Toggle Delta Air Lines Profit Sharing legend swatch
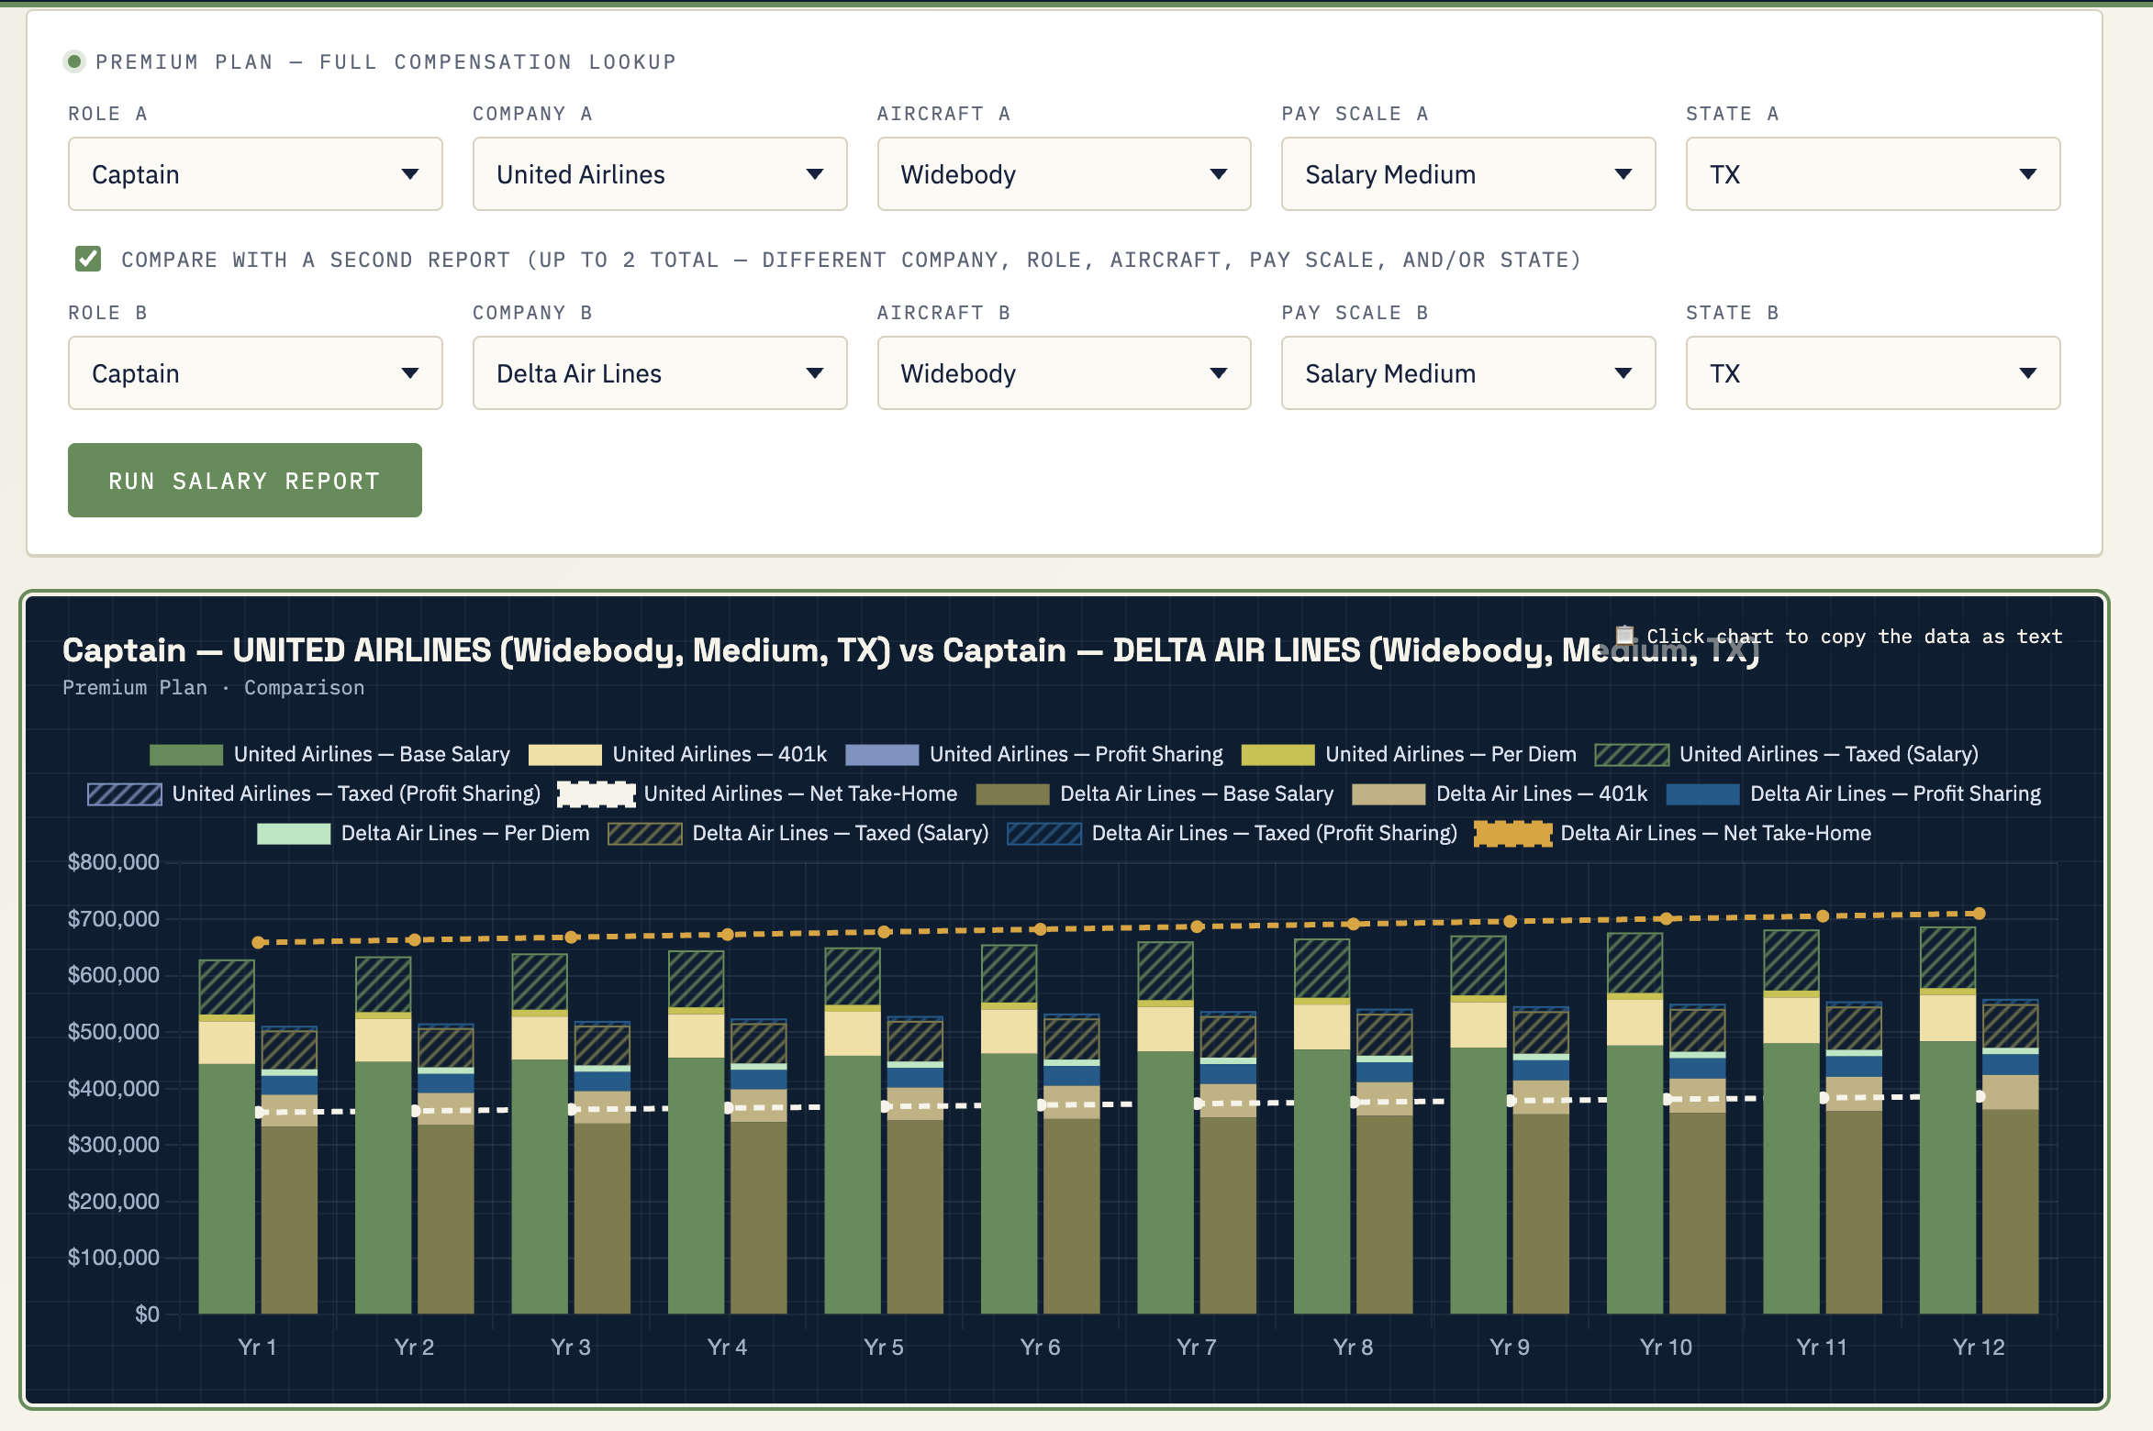Viewport: 2153px width, 1431px height. point(1702,794)
